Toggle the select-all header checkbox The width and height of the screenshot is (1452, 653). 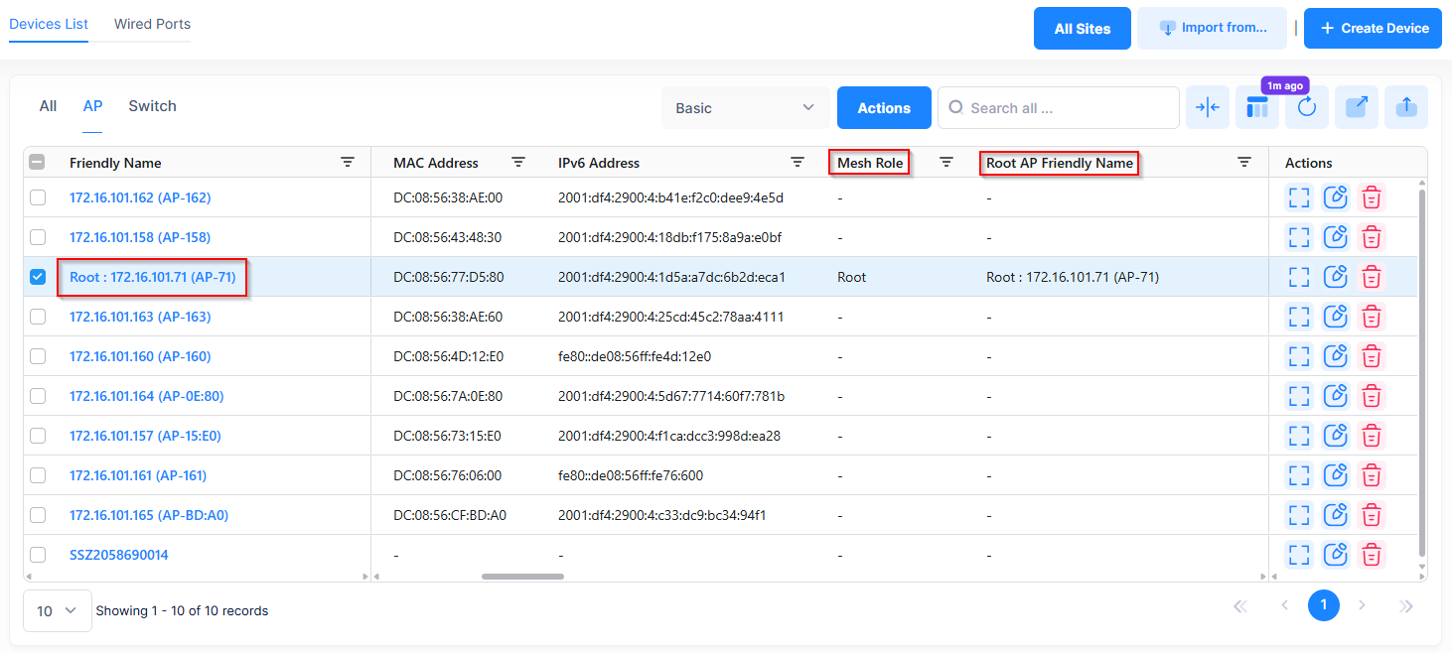tap(38, 163)
